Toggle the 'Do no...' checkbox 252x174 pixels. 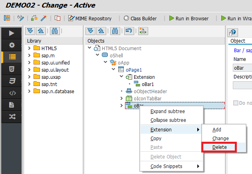pos(236,103)
